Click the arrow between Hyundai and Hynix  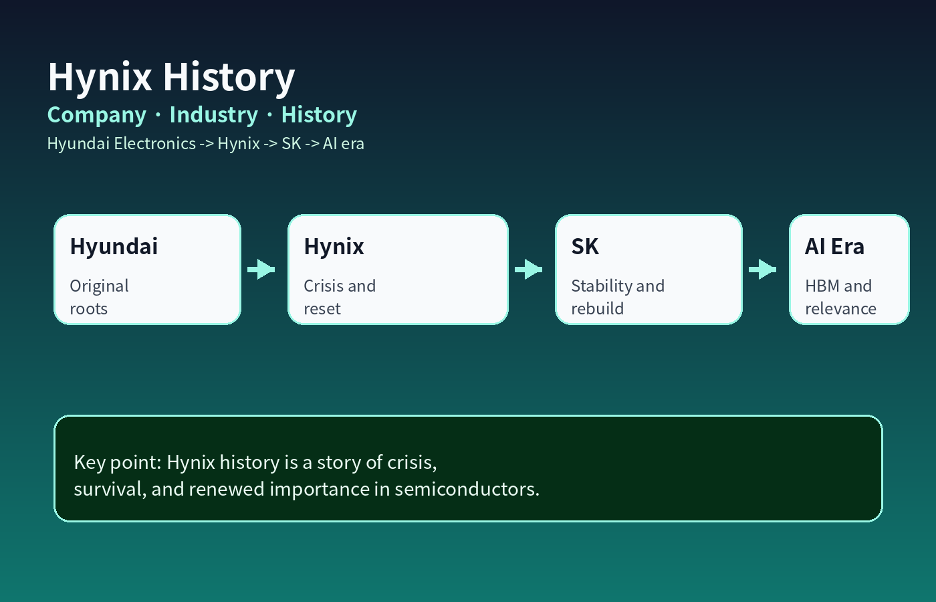pyautogui.click(x=261, y=270)
